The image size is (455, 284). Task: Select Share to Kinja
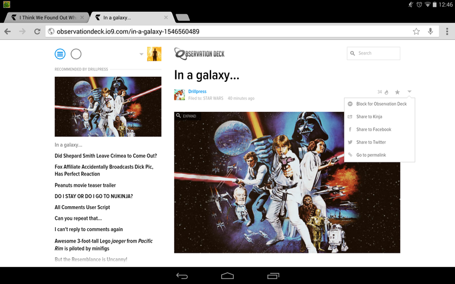(379, 116)
